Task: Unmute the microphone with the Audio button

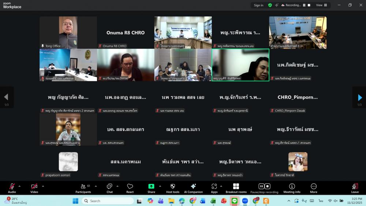Action: coord(12,187)
